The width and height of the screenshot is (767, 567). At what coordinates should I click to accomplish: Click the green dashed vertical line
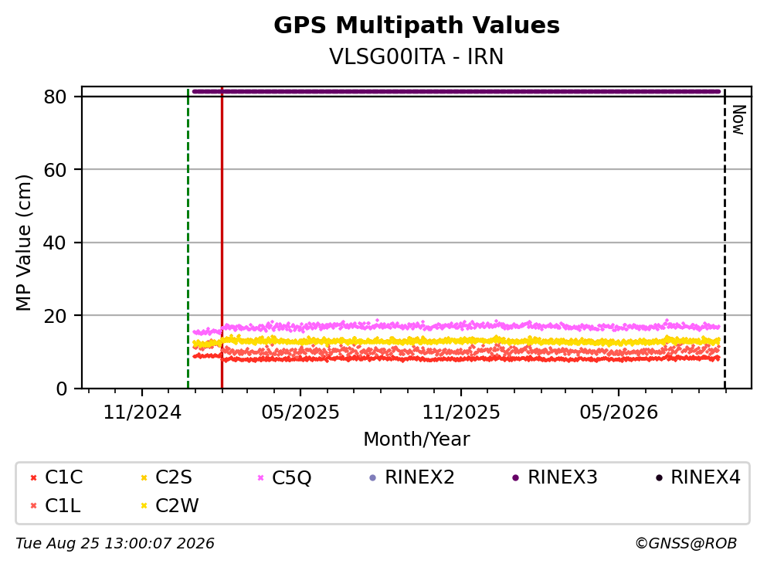coord(188,238)
